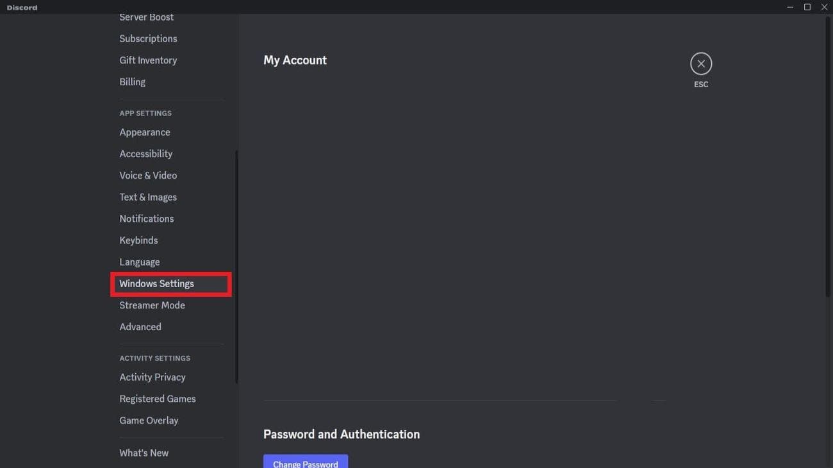
Task: Open the Keybinds settings page
Action: [x=138, y=240]
